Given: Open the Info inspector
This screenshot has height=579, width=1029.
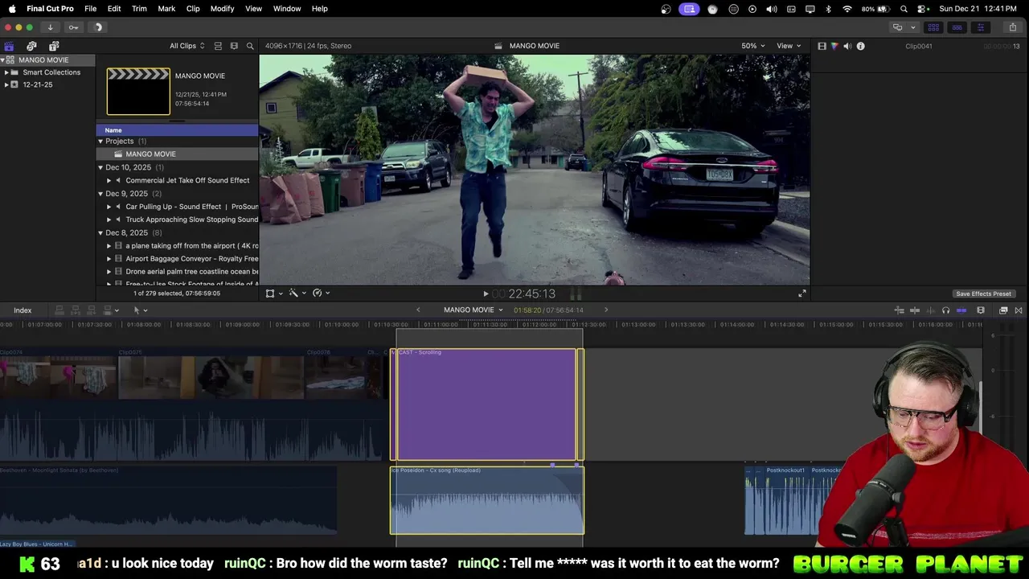Looking at the screenshot, I should click(860, 46).
